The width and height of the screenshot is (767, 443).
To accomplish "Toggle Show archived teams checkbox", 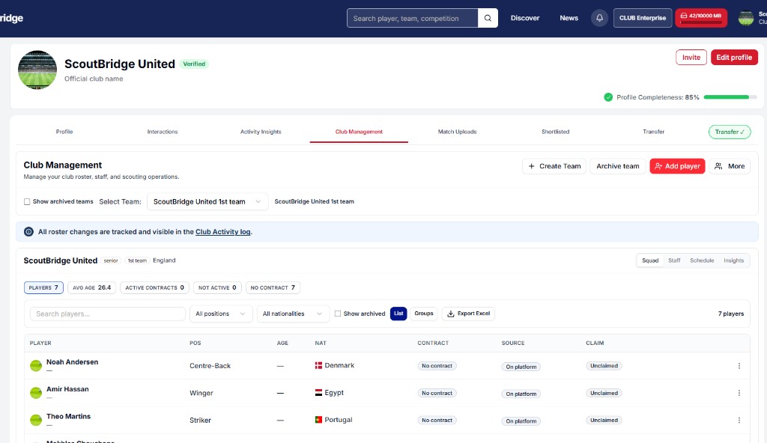I will pyautogui.click(x=27, y=201).
